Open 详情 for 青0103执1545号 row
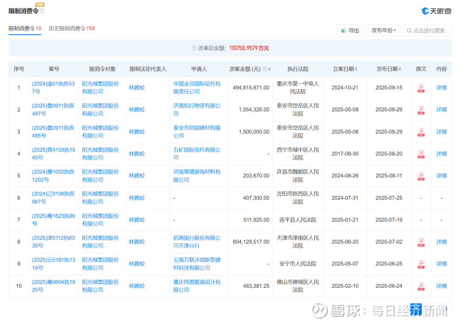 pyautogui.click(x=441, y=154)
